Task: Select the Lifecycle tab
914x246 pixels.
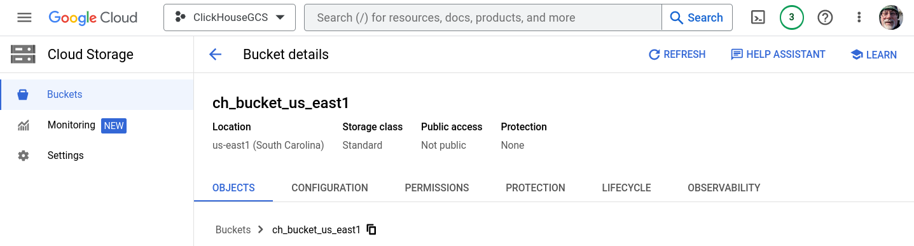Action: (x=627, y=188)
